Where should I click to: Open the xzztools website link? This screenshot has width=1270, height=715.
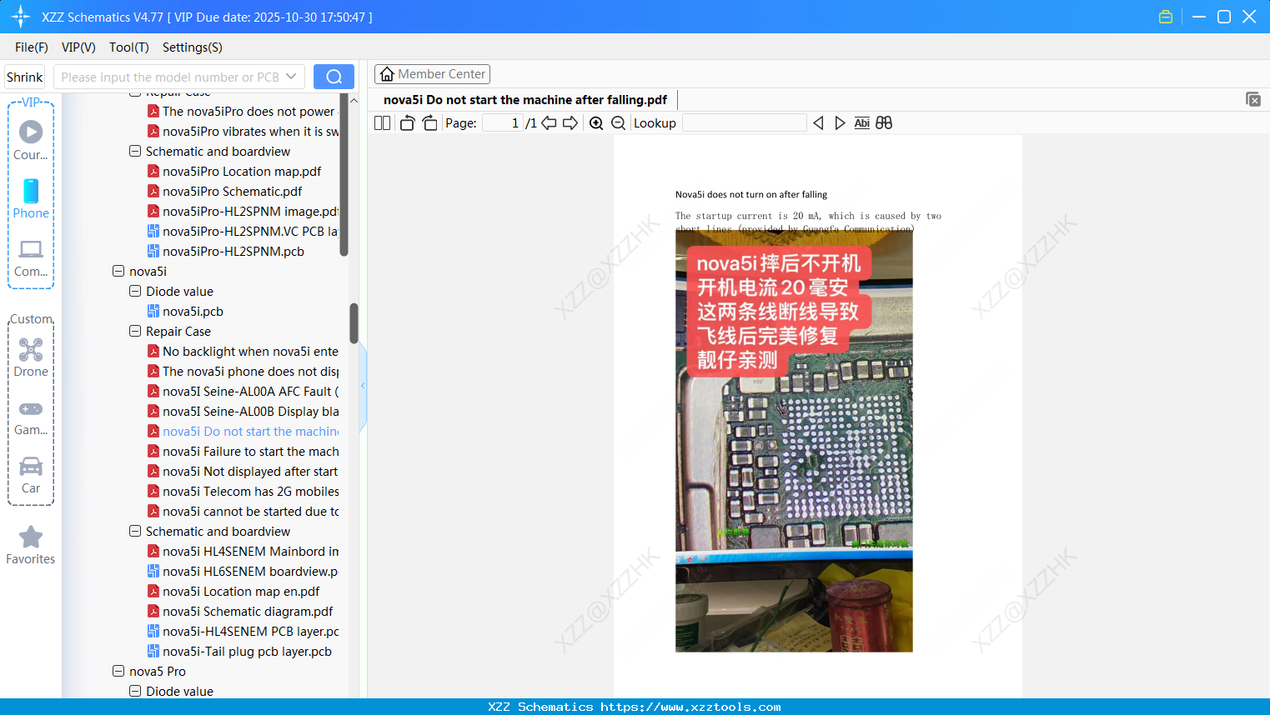(690, 707)
